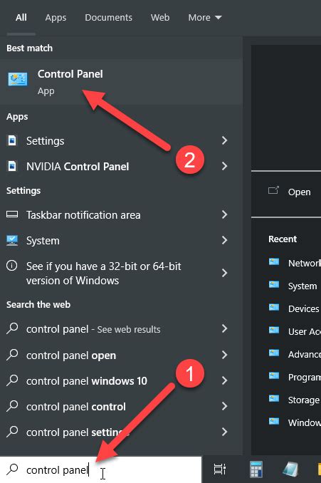This screenshot has height=483, width=321.
Task: Click the System settings monitor icon
Action: pos(12,240)
